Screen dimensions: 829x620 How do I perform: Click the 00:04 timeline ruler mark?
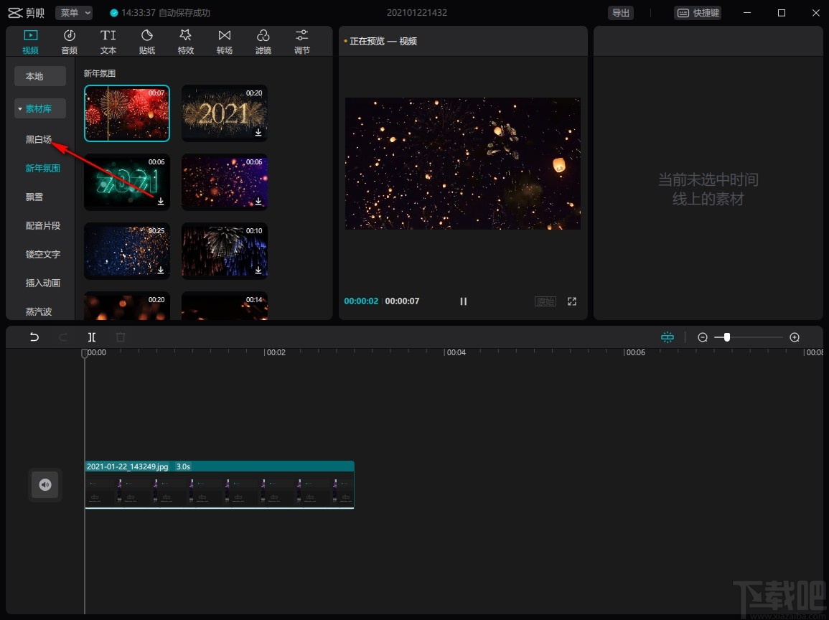pyautogui.click(x=456, y=352)
